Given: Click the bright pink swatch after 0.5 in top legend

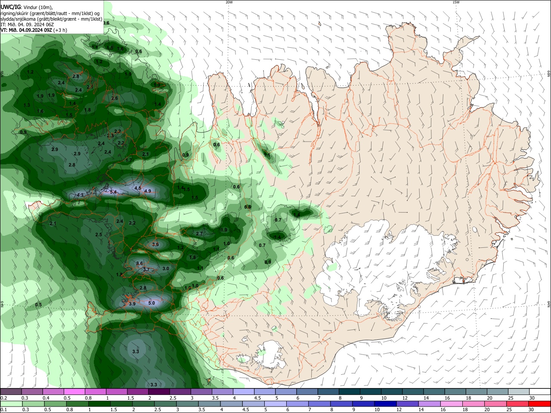Looking at the screenshot, I should (74, 391).
